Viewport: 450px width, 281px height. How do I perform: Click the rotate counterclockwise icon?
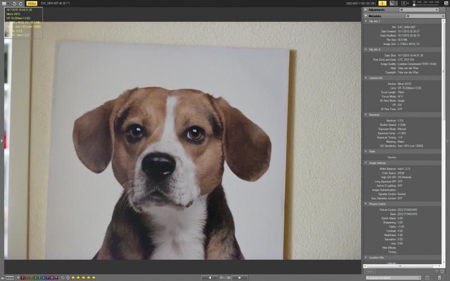(x=15, y=3)
